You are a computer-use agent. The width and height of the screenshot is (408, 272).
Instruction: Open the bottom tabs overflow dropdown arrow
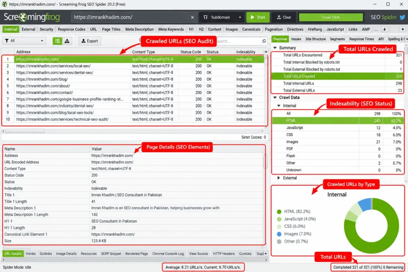[266, 254]
